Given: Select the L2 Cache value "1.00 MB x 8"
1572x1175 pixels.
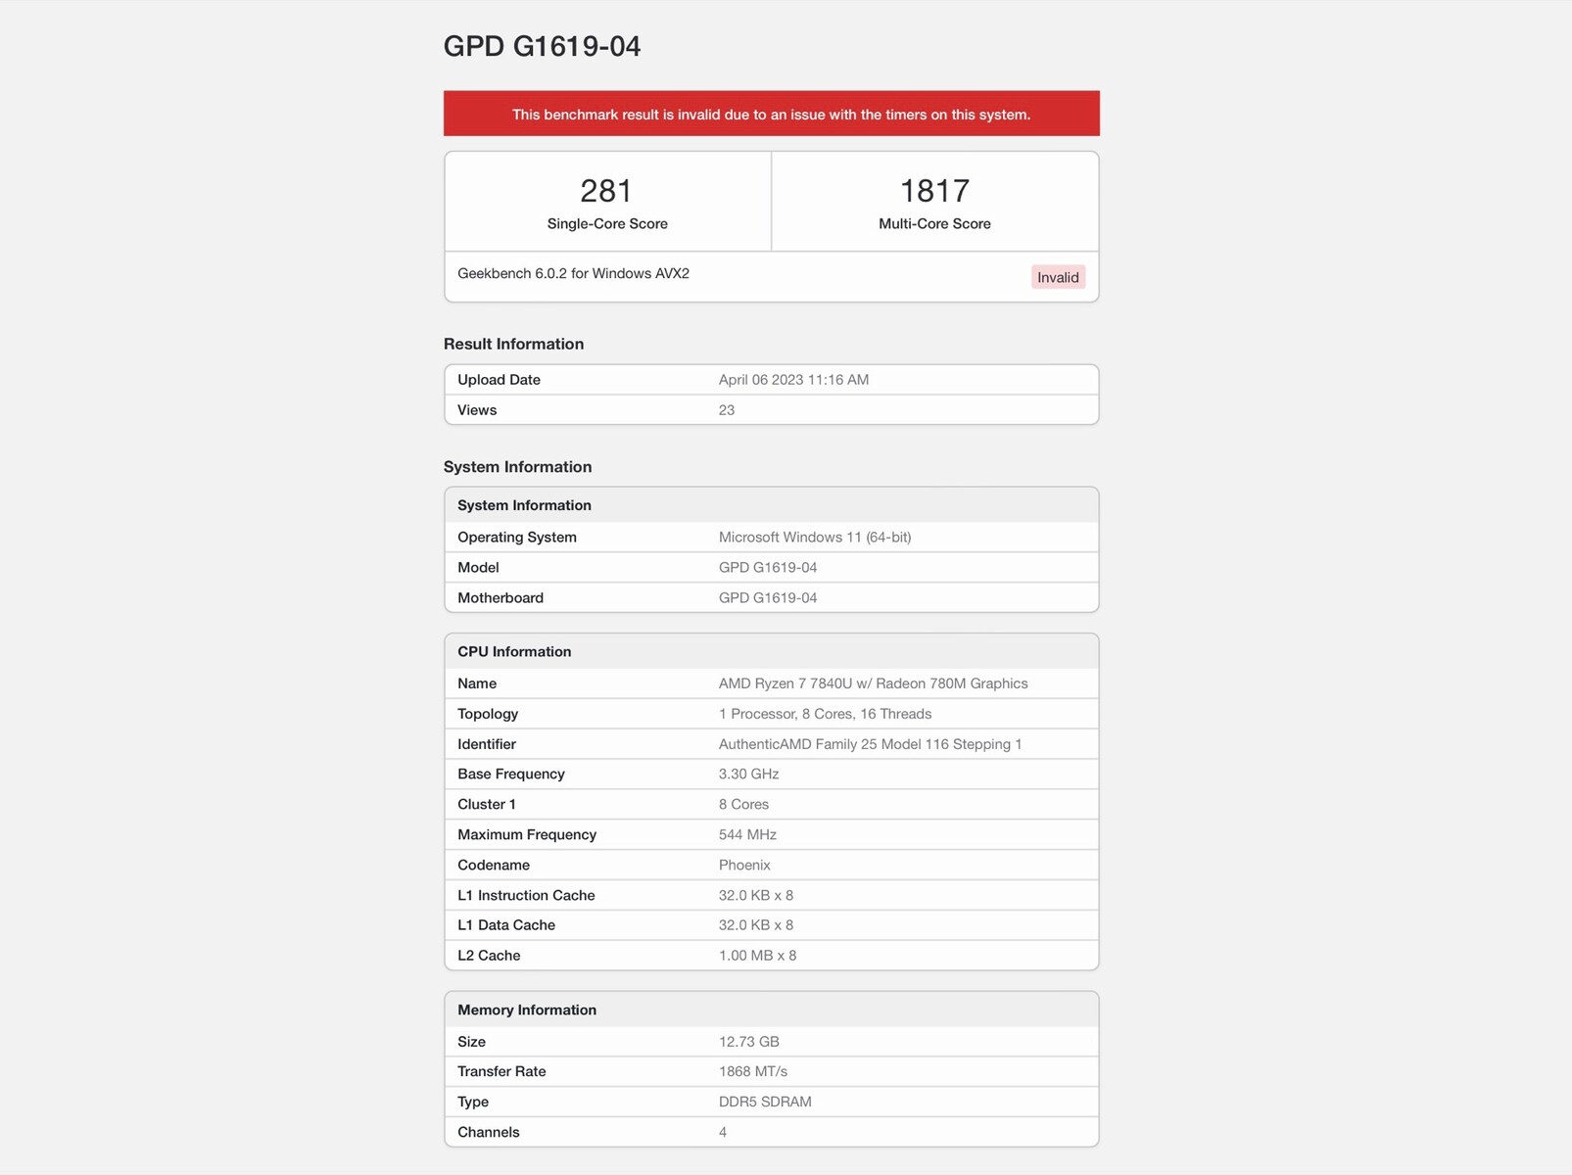Looking at the screenshot, I should [x=757, y=956].
